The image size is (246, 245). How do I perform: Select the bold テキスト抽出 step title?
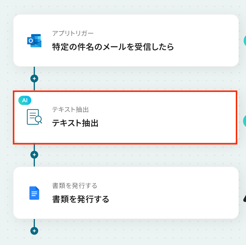point(75,123)
